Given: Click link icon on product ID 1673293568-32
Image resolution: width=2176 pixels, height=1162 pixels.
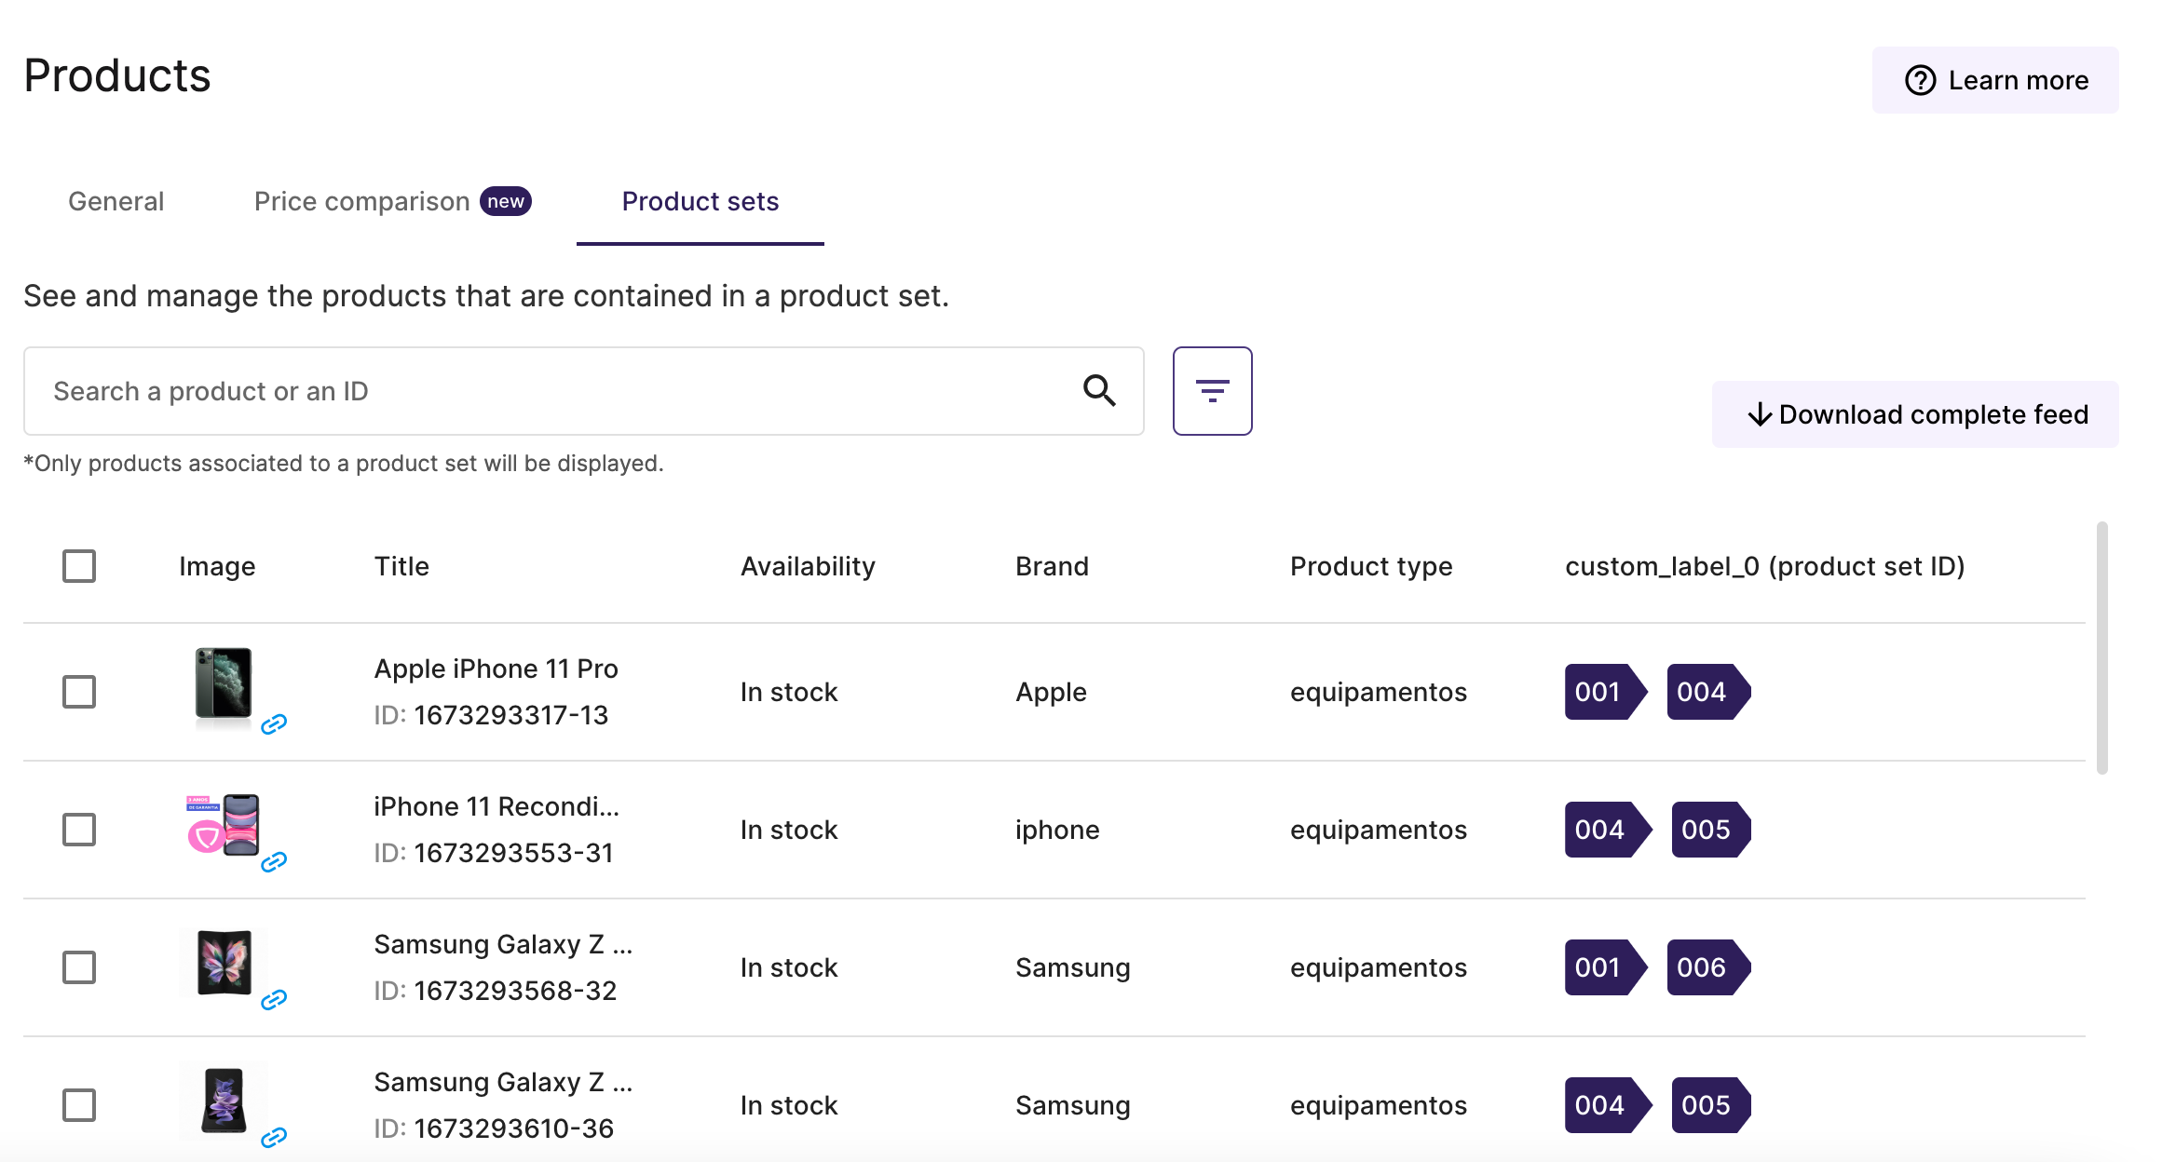Looking at the screenshot, I should 274,1000.
